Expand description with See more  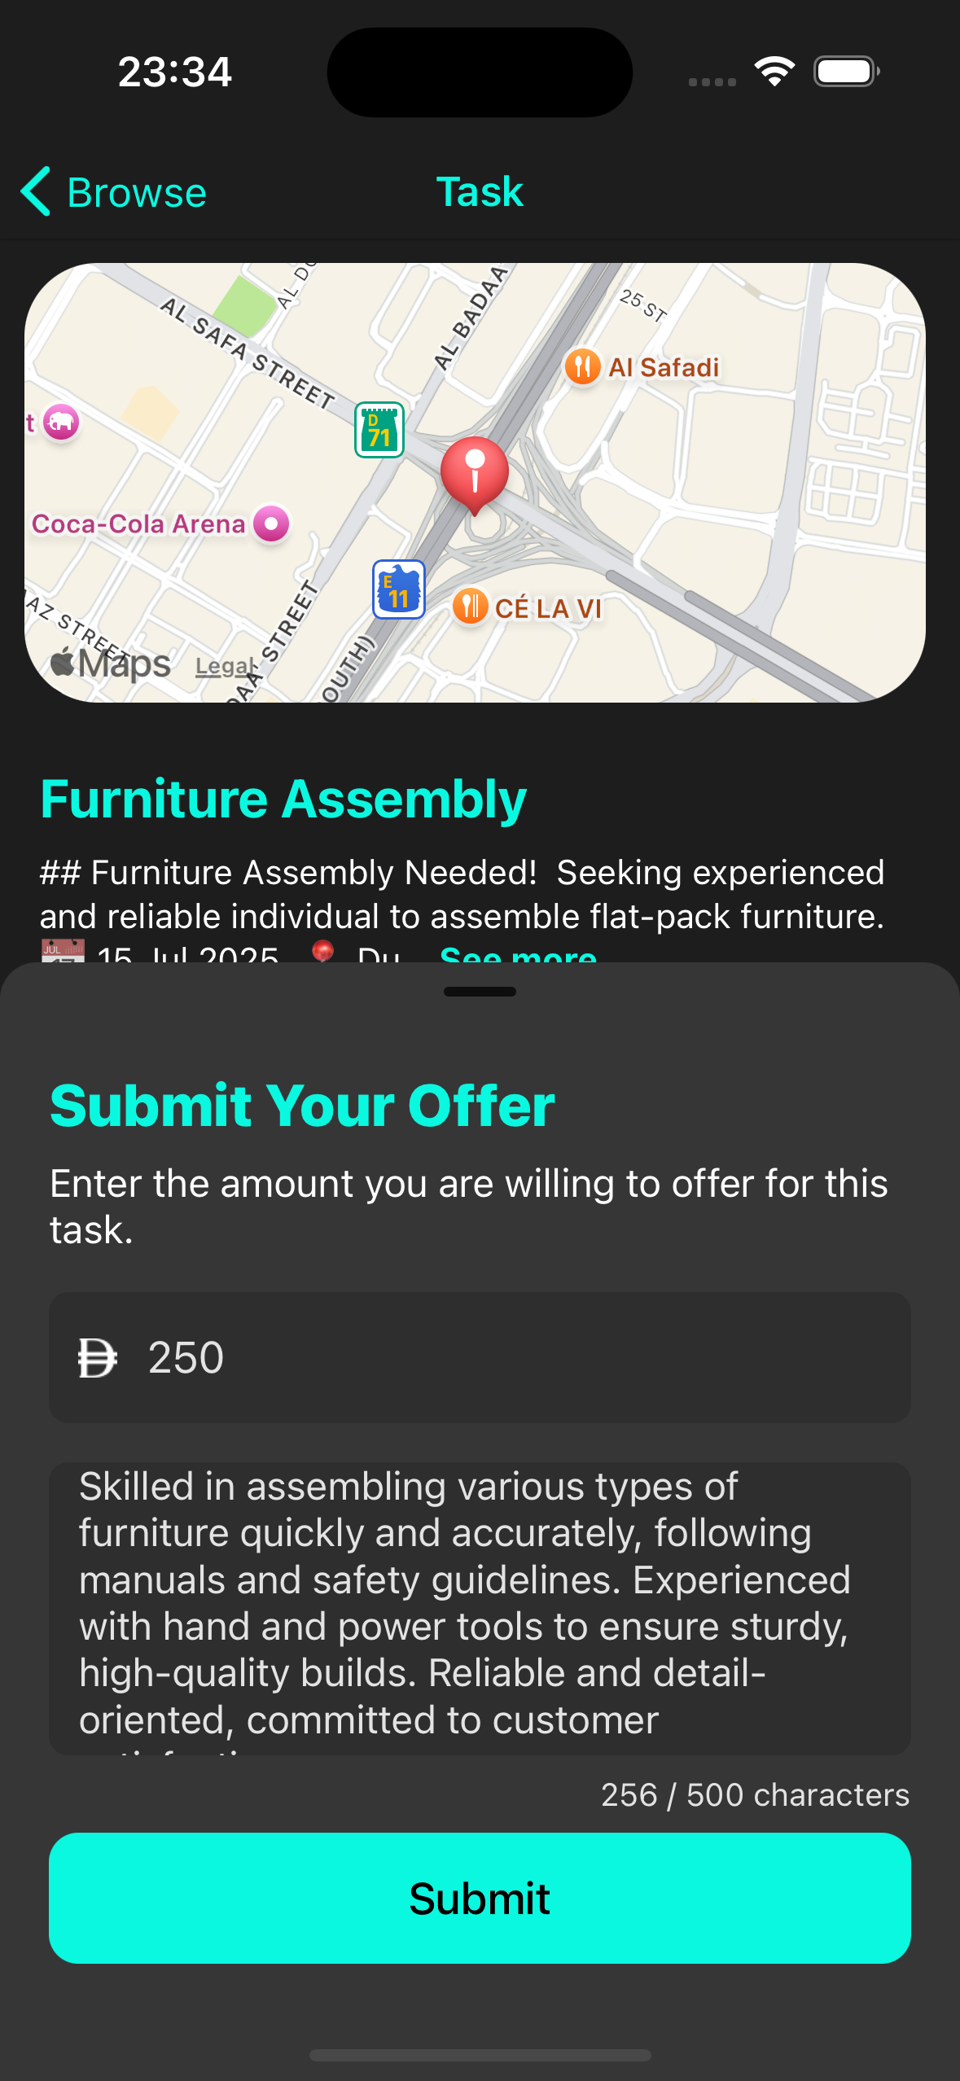(518, 954)
